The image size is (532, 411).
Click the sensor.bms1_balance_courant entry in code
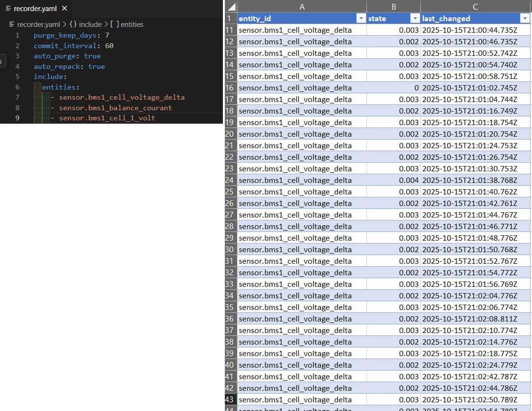[115, 108]
